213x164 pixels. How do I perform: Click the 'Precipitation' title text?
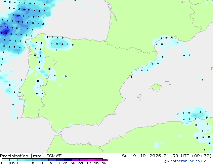pos(14,156)
